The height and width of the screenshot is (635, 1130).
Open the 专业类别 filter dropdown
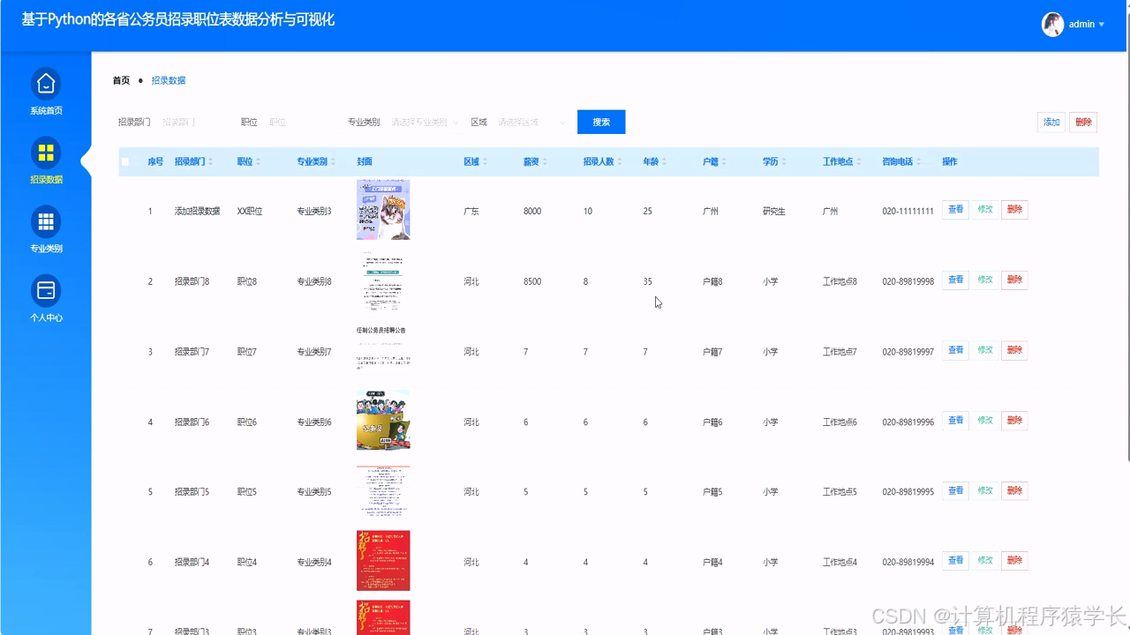click(x=425, y=123)
